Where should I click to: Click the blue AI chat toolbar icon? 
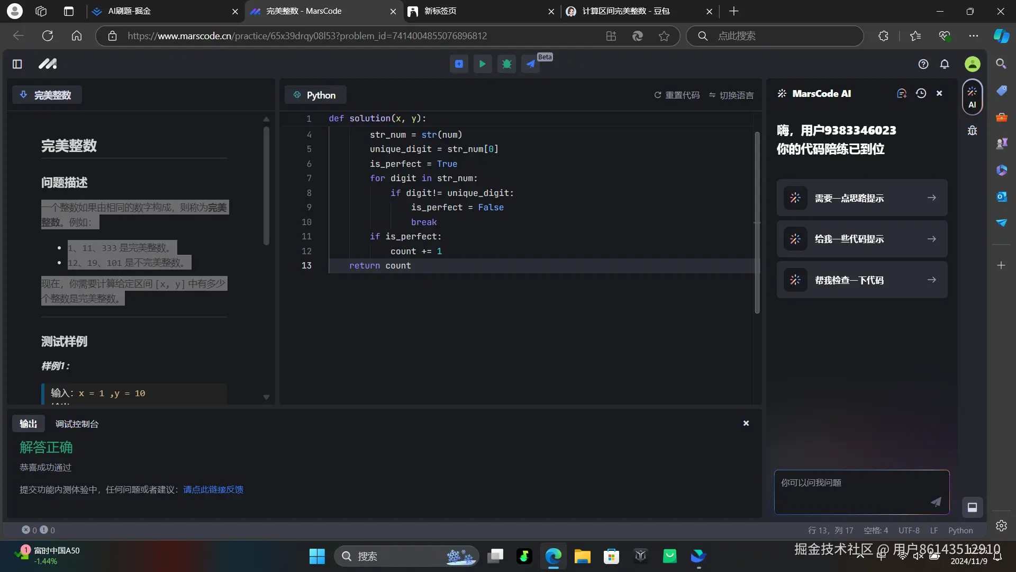[x=459, y=64]
